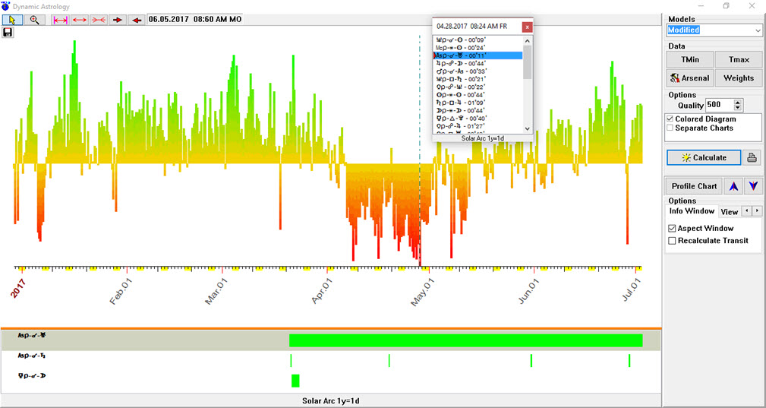Viewport: 766px width, 408px height.
Task: Save the diagram with the floppy disk icon
Action: 8,33
